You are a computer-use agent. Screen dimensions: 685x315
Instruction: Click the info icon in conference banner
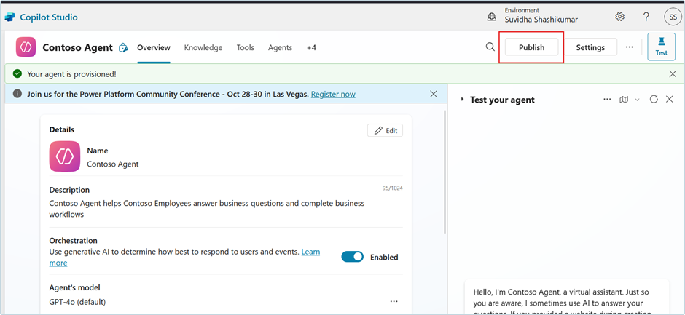coord(17,94)
